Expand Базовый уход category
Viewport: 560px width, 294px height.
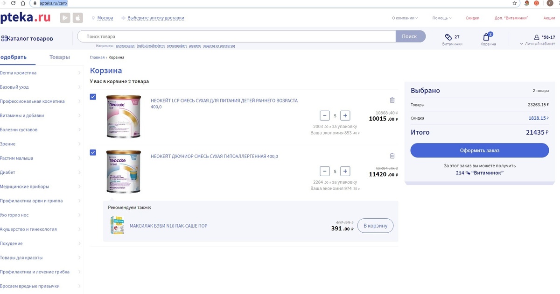[80, 87]
